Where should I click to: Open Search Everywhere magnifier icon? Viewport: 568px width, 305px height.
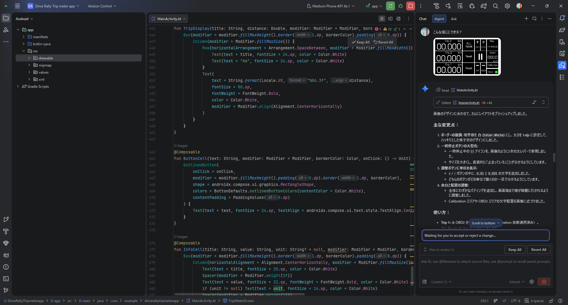(x=496, y=6)
